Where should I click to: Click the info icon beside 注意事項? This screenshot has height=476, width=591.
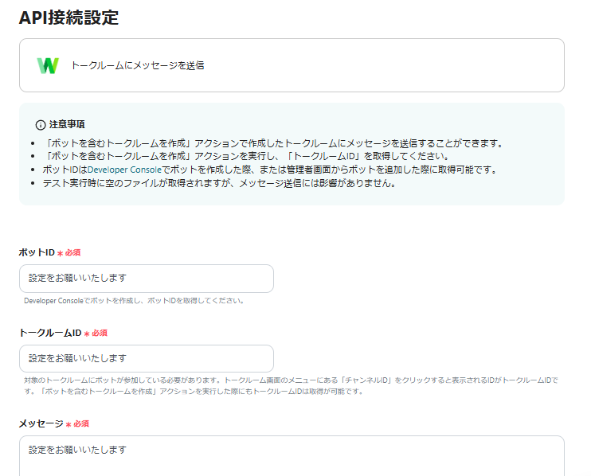[x=41, y=125]
